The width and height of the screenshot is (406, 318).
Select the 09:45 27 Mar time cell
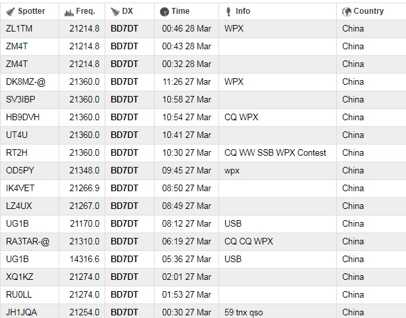click(x=186, y=170)
